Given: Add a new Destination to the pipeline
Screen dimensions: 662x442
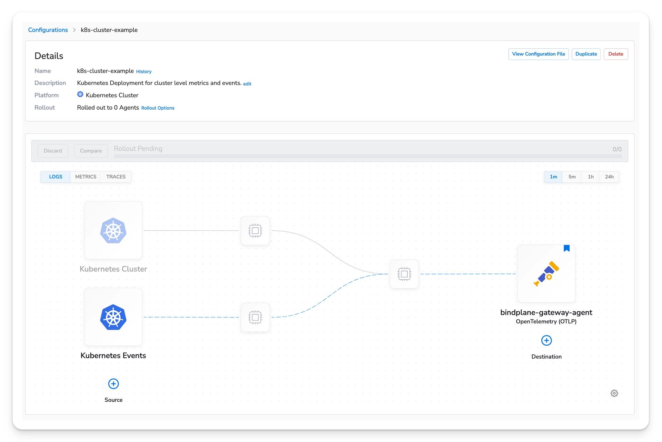Looking at the screenshot, I should (x=546, y=340).
